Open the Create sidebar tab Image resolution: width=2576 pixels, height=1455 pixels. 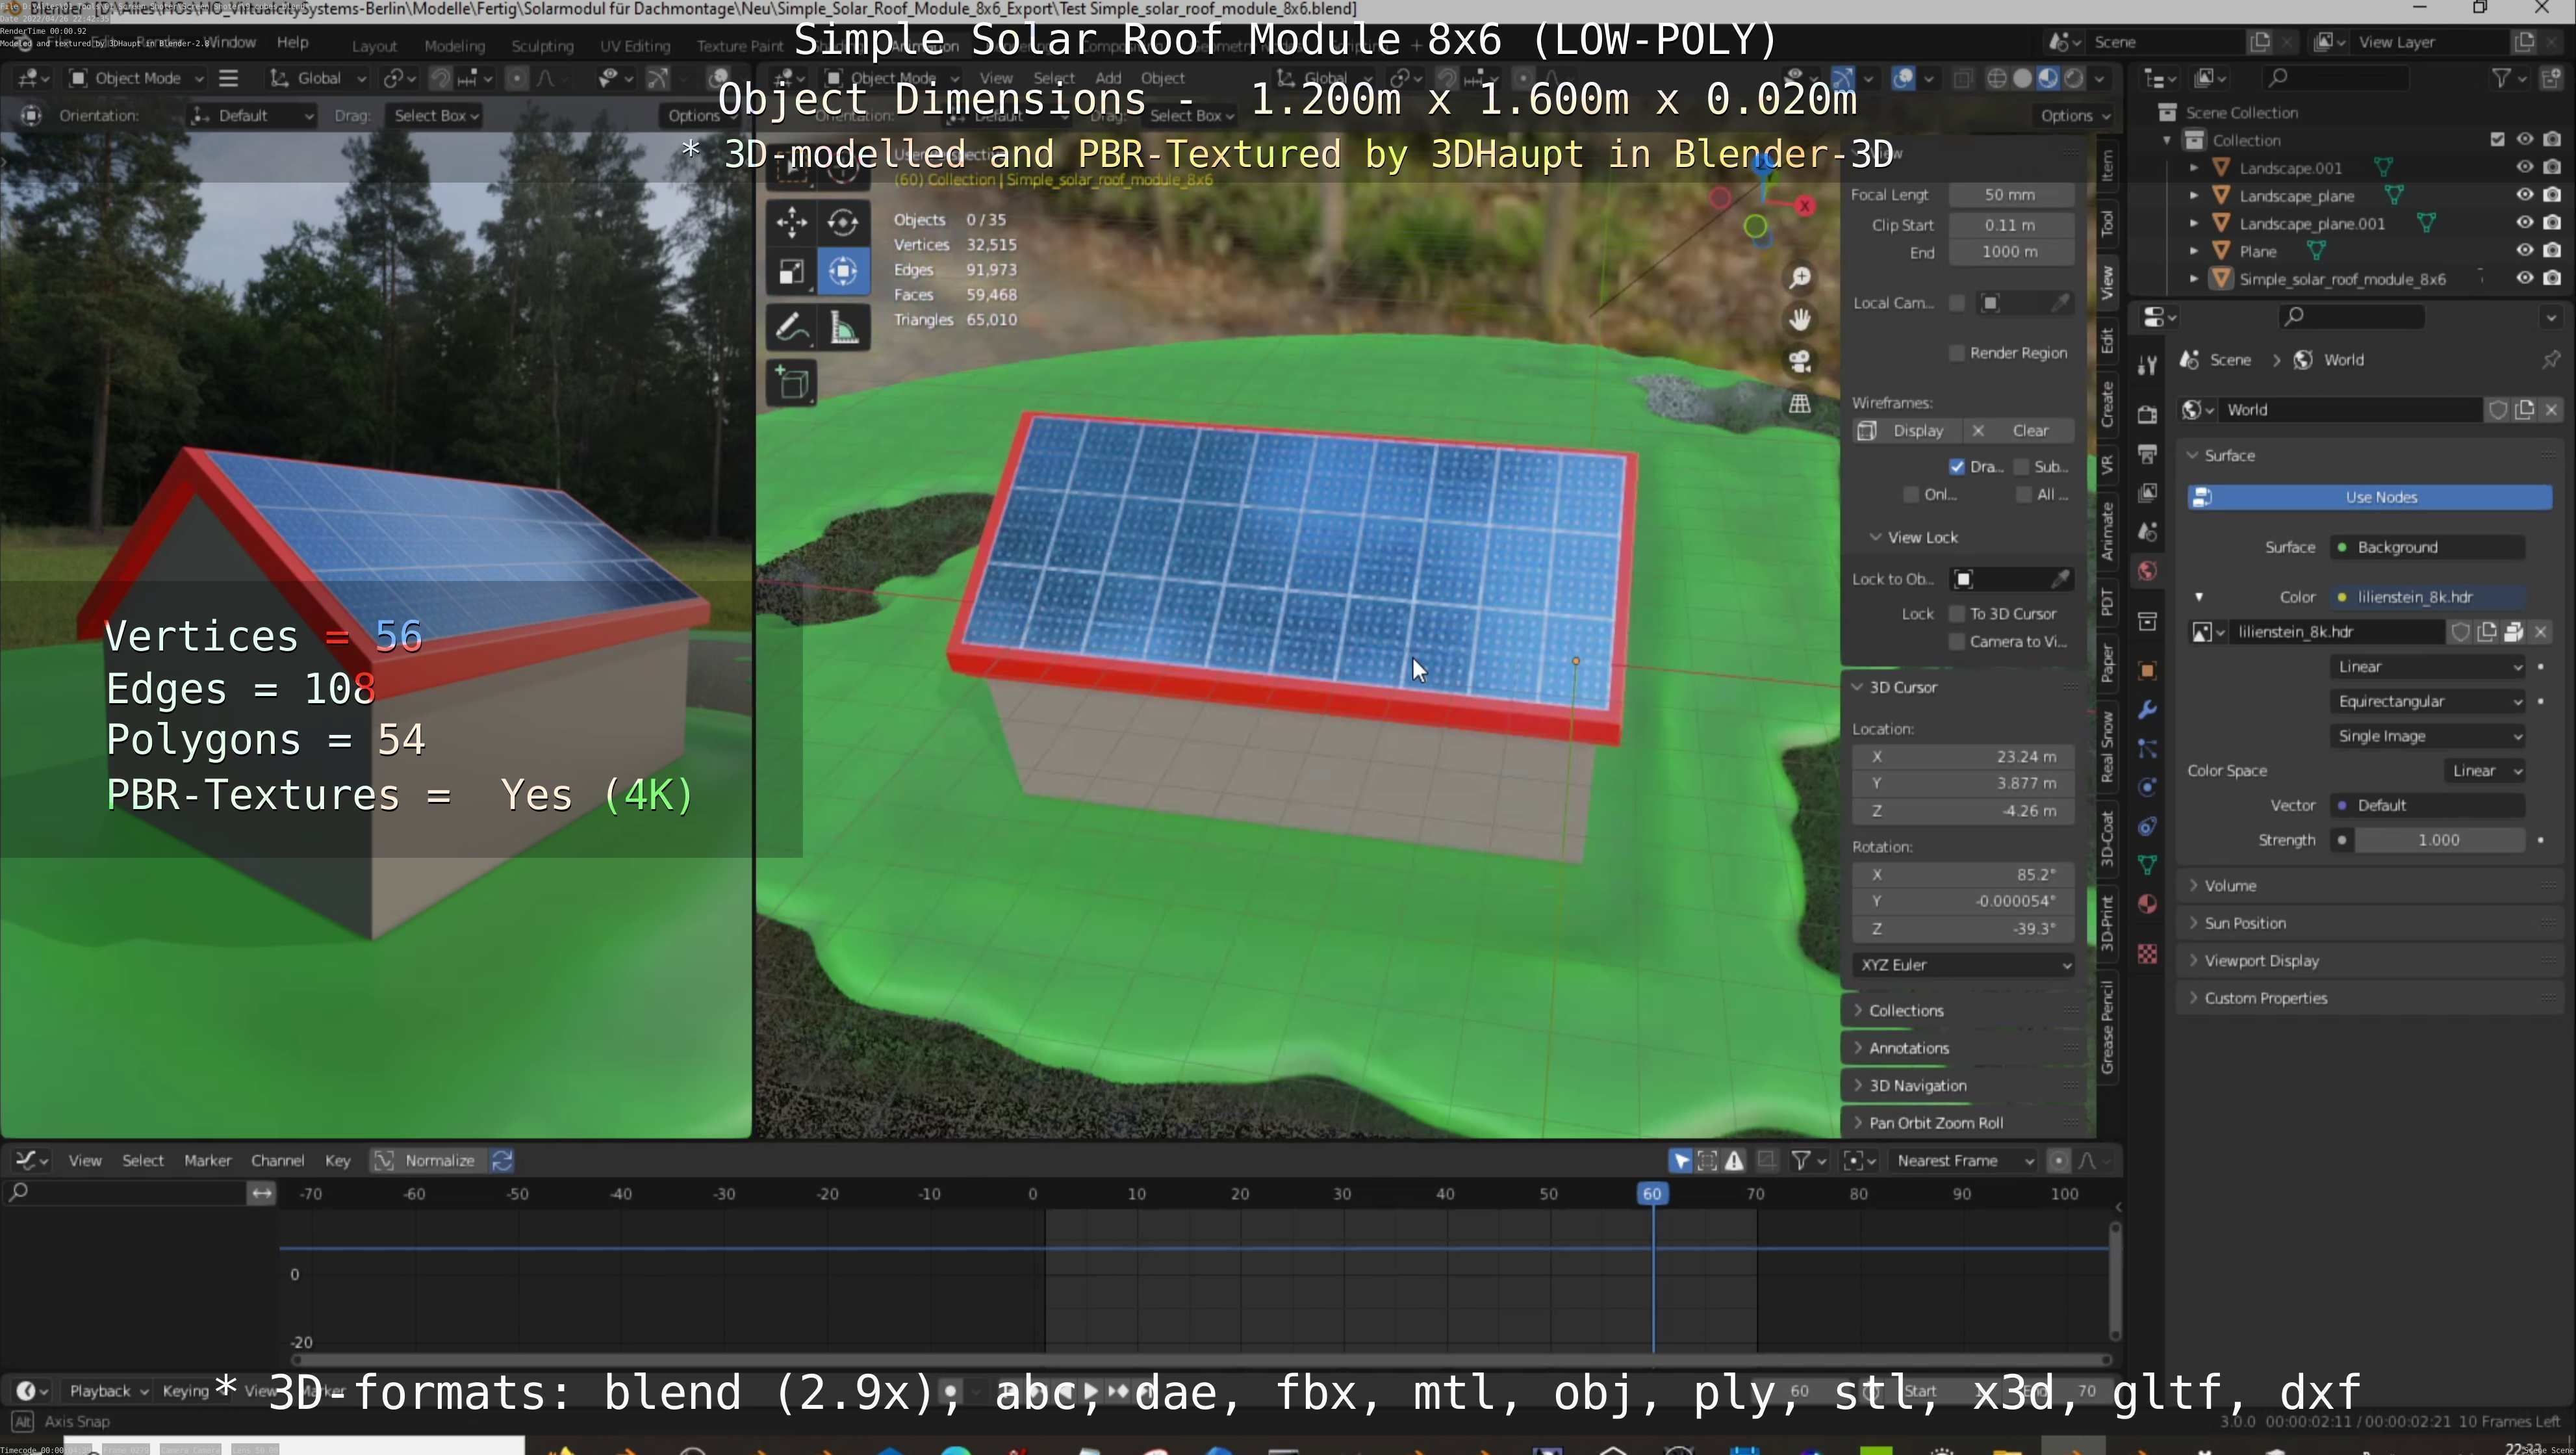point(2107,405)
